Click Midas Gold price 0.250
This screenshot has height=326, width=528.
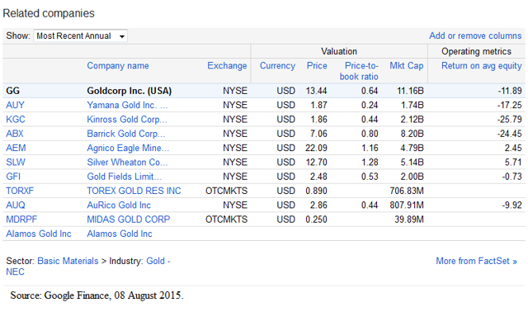(x=317, y=220)
